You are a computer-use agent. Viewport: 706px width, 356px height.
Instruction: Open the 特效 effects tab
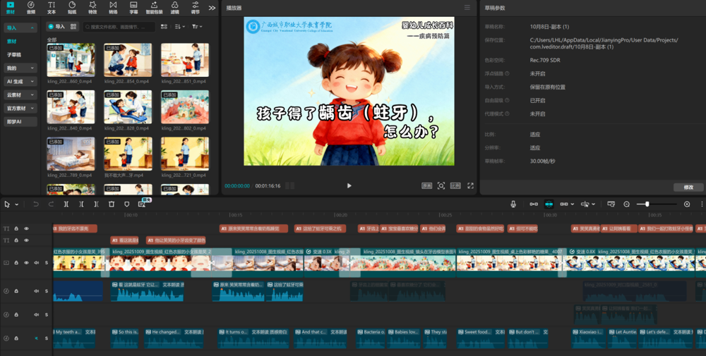tap(92, 8)
